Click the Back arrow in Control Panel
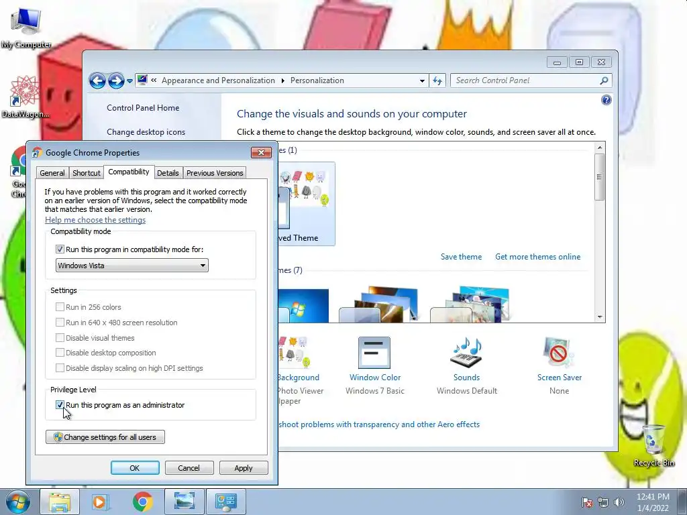687x515 pixels. [97, 80]
